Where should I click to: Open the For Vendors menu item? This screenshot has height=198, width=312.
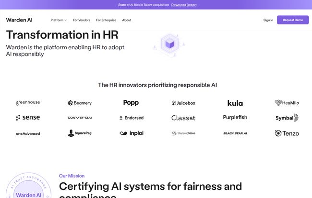(81, 20)
